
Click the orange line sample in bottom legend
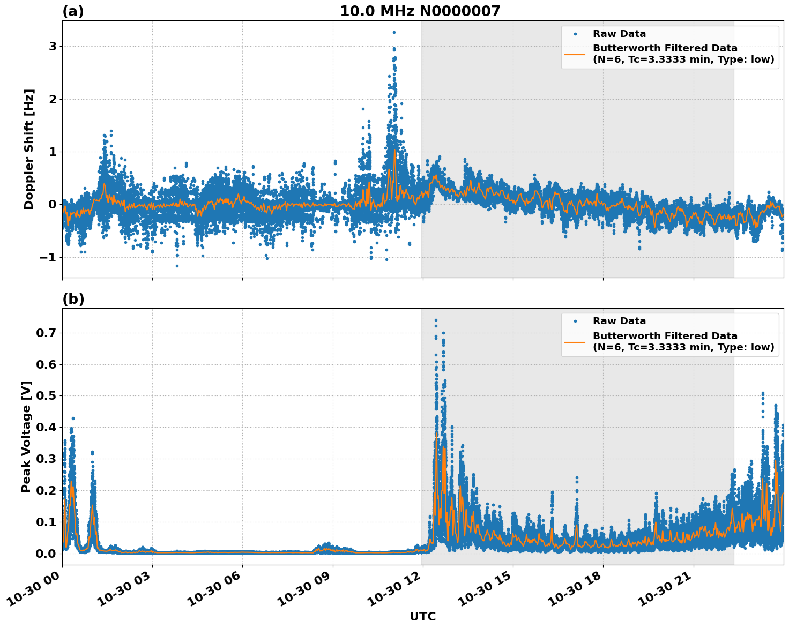click(x=575, y=342)
